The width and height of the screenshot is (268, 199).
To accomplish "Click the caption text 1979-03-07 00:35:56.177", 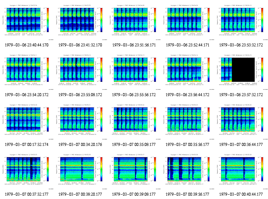I will [x=188, y=145].
